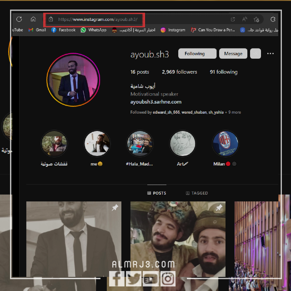Expand the Following dropdown button

point(197,54)
